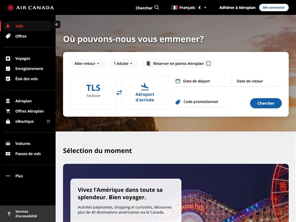Click the Air Canada logo
Screen dimensions: 296x222
(31, 7)
